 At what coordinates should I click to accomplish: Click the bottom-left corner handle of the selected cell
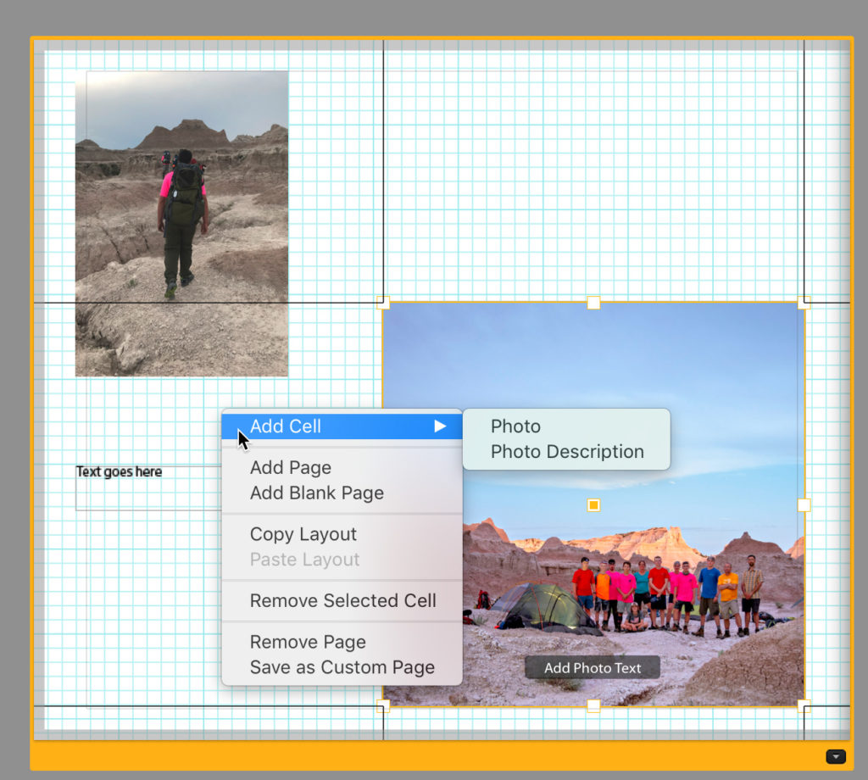click(x=383, y=705)
